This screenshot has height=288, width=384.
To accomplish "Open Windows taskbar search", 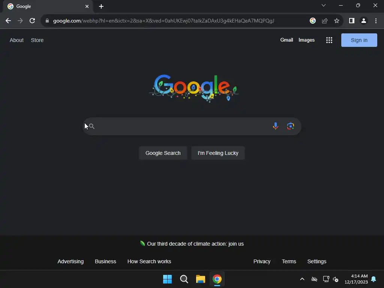I will pyautogui.click(x=184, y=279).
